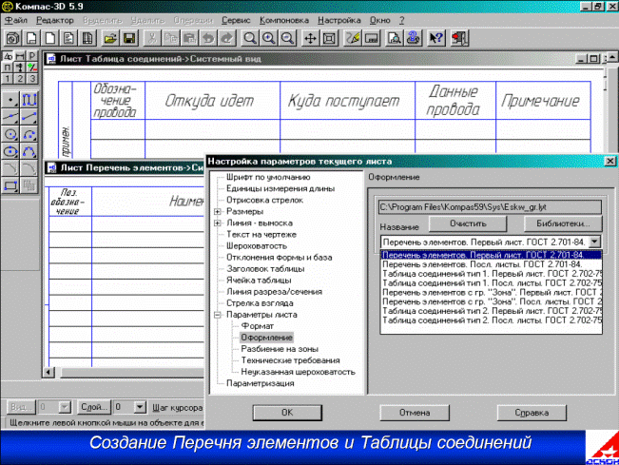The width and height of the screenshot is (619, 465).
Task: Click the Очистить button
Action: point(468,223)
